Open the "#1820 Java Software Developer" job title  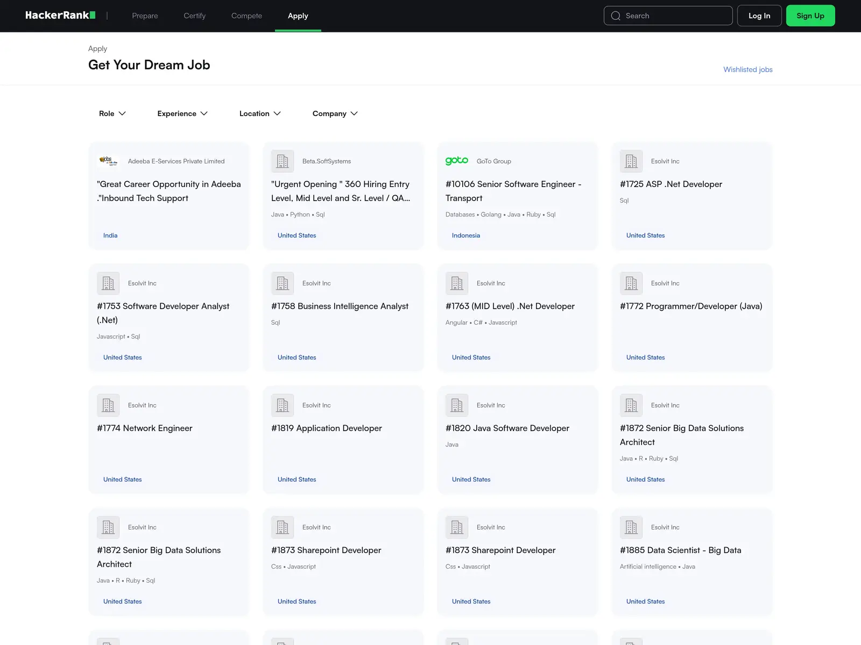coord(507,428)
